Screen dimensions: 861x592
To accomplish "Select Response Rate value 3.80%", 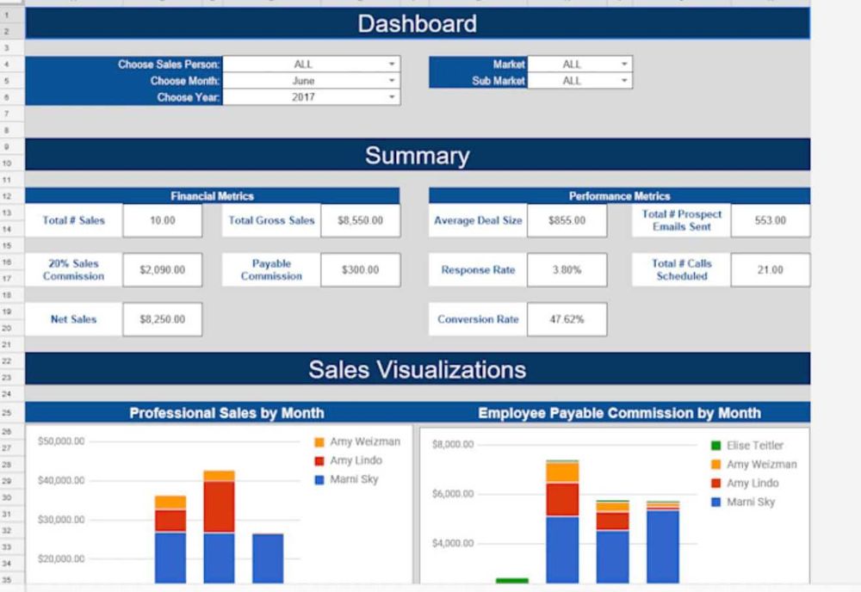I will (567, 270).
